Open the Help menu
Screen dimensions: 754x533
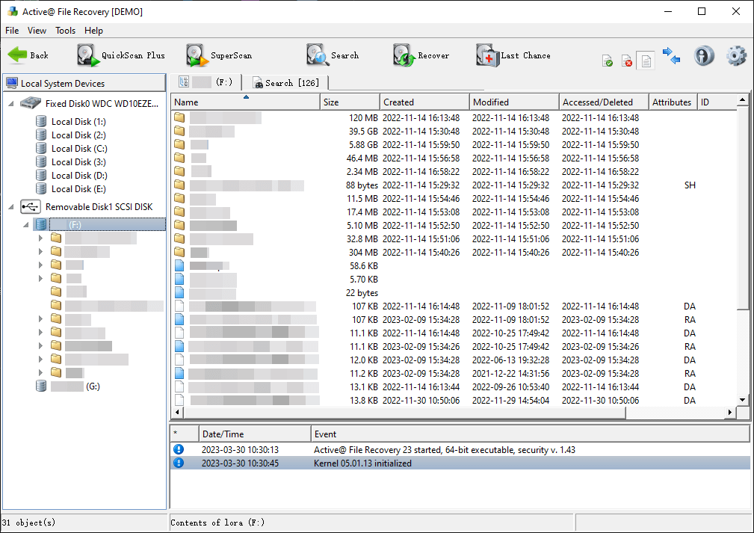pyautogui.click(x=93, y=31)
